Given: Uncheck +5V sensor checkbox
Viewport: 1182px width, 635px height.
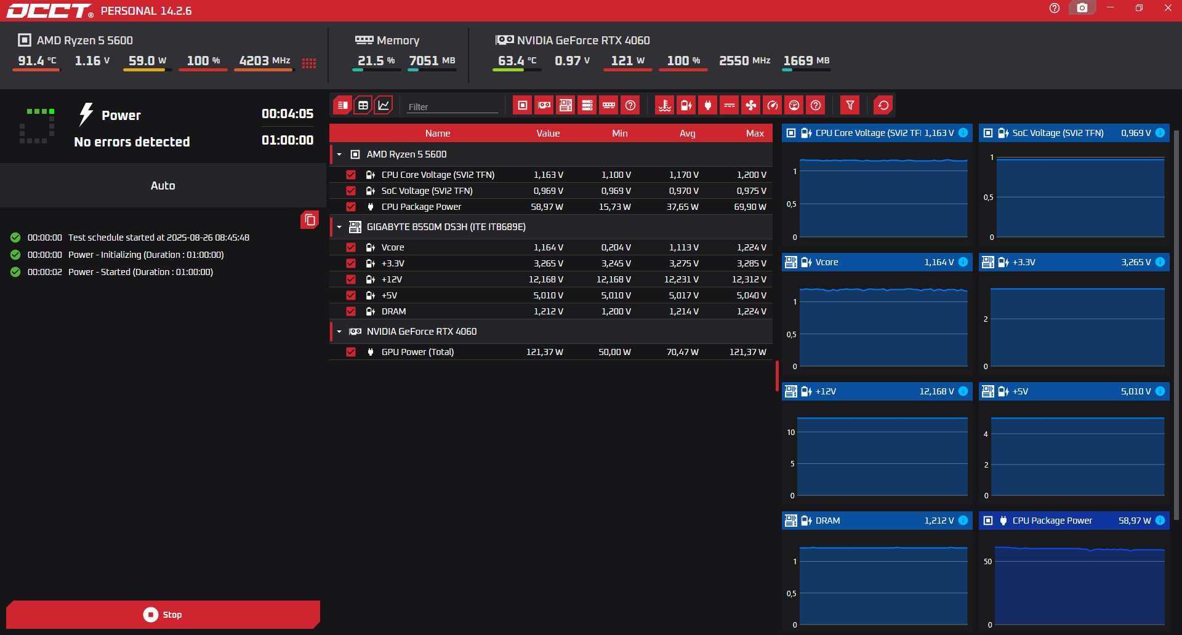Looking at the screenshot, I should [351, 295].
